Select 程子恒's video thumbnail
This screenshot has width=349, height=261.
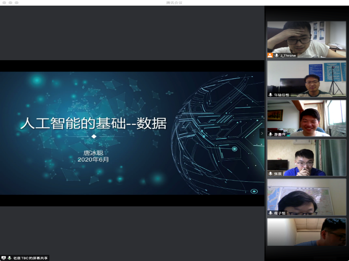pyautogui.click(x=307, y=197)
